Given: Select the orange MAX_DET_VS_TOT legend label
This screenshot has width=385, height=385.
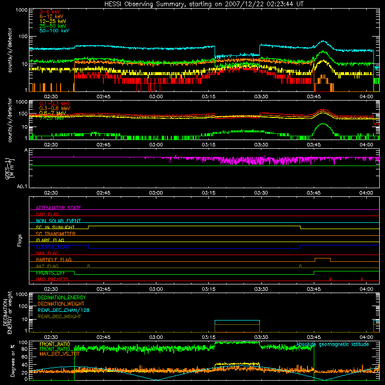Looking at the screenshot, I should (60, 354).
